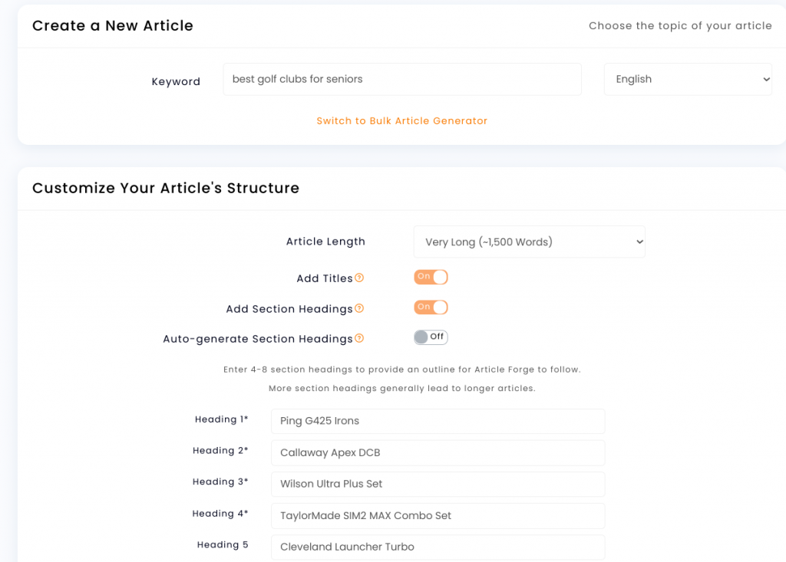
Task: Switch to Bulk Article Generator
Action: tap(402, 120)
